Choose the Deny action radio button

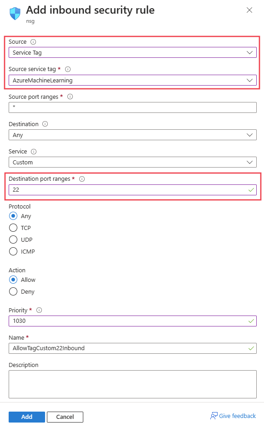[x=13, y=291]
